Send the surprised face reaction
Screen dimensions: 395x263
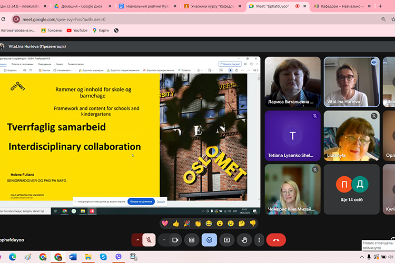pyautogui.click(x=220, y=224)
